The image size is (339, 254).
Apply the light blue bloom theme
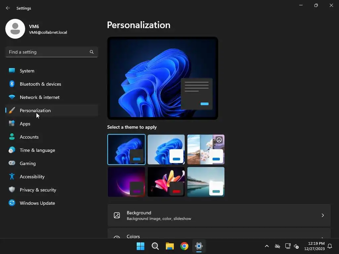tap(166, 149)
